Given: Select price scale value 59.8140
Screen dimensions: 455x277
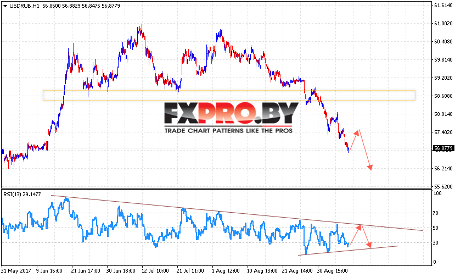Looking at the screenshot, I should point(443,59).
